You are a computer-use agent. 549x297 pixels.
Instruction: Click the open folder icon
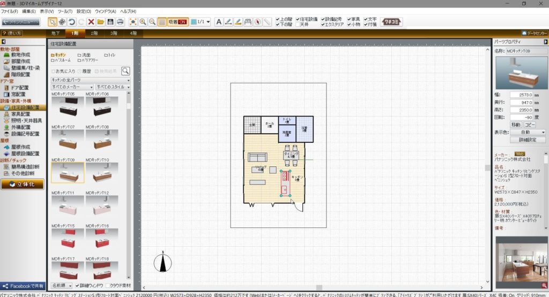(x=100, y=22)
